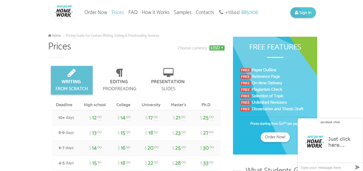Click High school price $13.00 for 8-9 days
Viewport: 363px width, 171px height.
click(x=95, y=133)
